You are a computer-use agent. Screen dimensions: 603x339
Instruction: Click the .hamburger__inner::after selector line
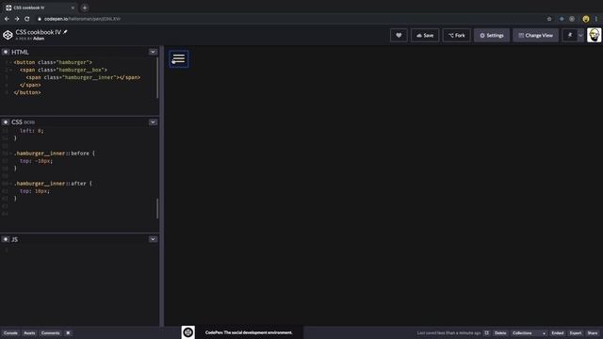(x=53, y=184)
